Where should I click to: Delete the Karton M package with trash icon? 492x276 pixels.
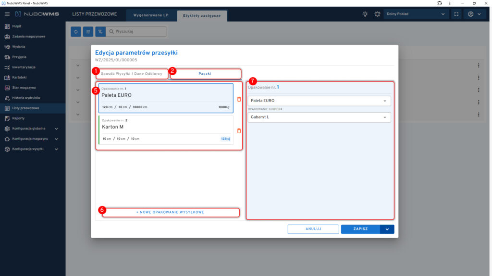(x=239, y=130)
